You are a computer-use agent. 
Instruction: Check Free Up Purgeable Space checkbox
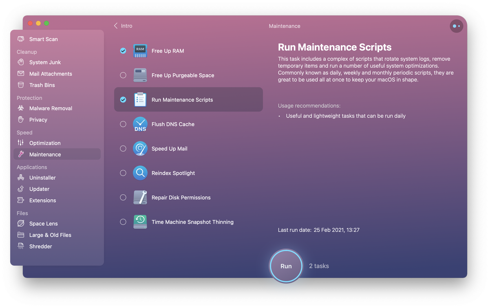pyautogui.click(x=123, y=75)
